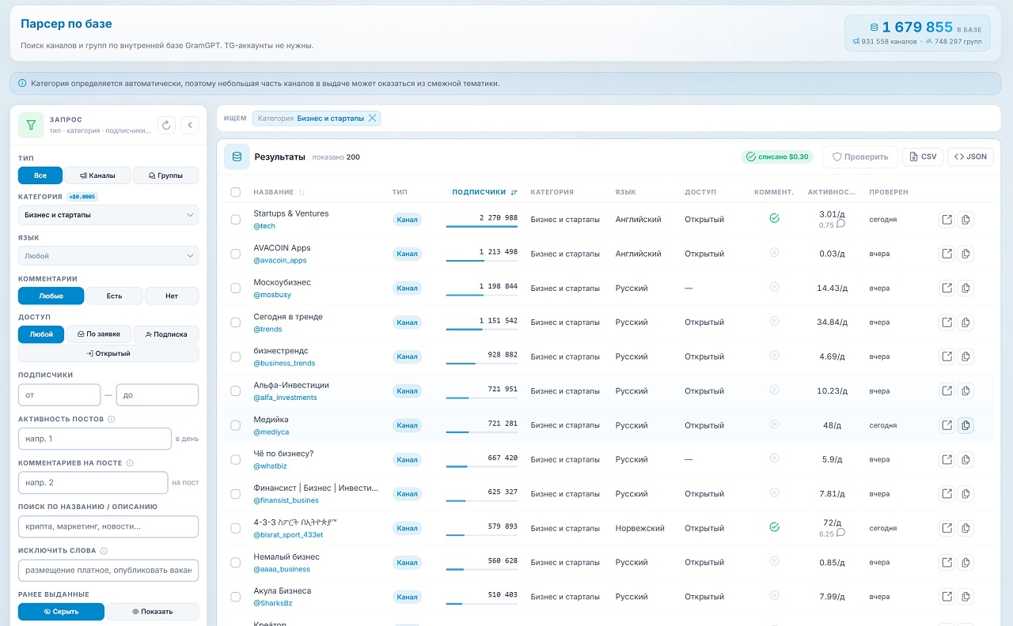Check the Альфа-Инвестиции row checkbox
This screenshot has height=626, width=1013.
(x=235, y=391)
